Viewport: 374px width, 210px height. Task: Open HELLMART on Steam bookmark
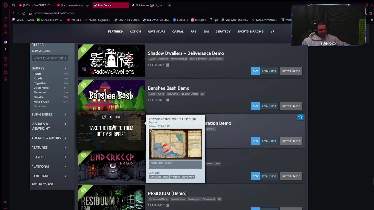156,20
